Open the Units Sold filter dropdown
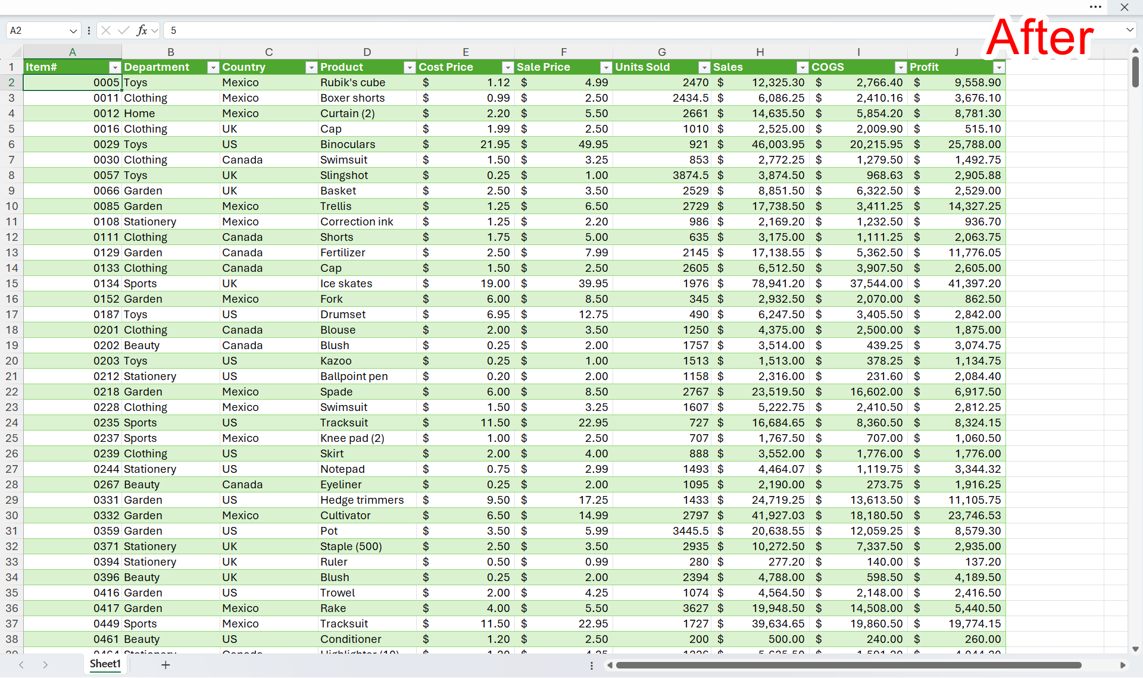Image resolution: width=1143 pixels, height=678 pixels. [704, 68]
